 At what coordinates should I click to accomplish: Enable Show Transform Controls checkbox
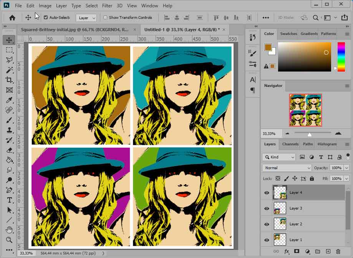[x=105, y=17]
